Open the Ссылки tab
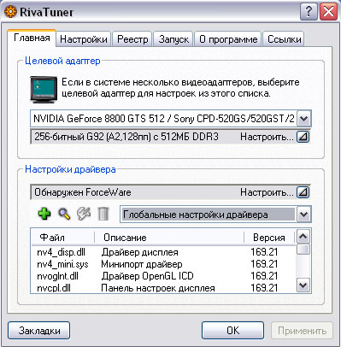This screenshot has height=347, width=341. (x=284, y=39)
